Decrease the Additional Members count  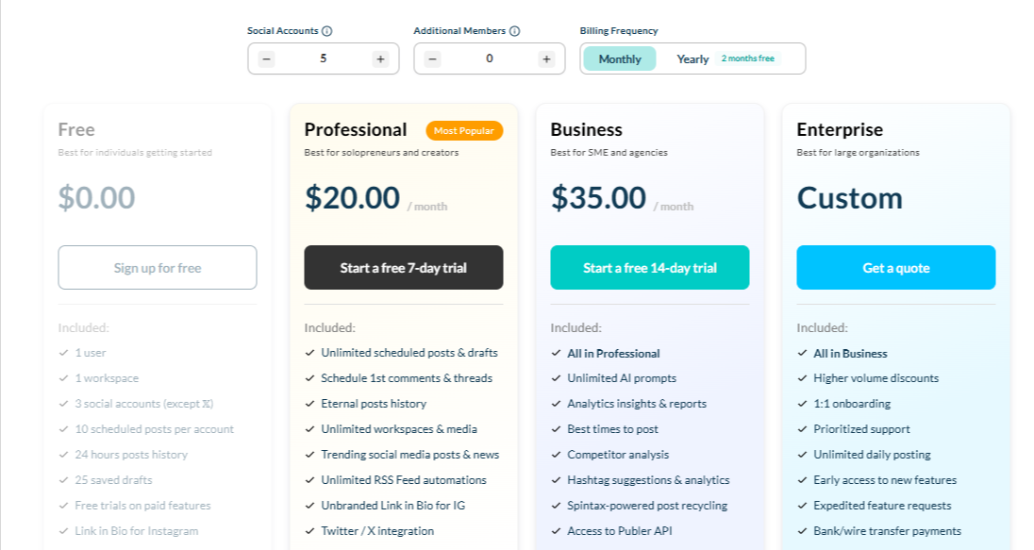[x=433, y=58]
